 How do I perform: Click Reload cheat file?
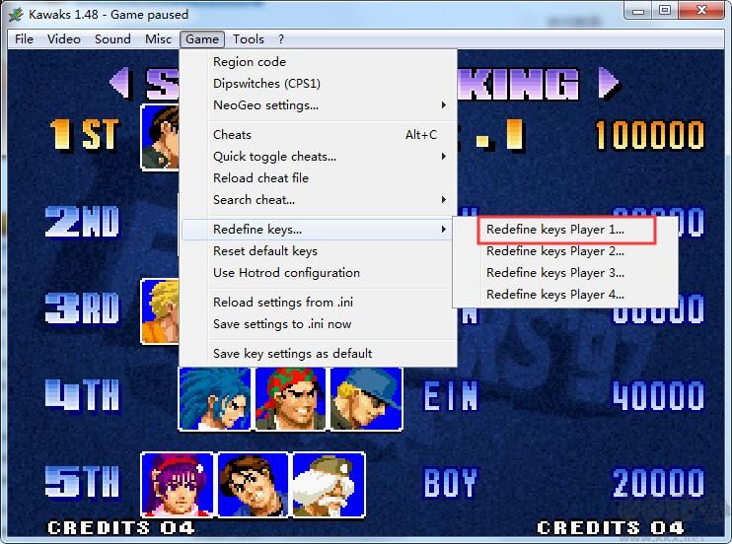coord(260,178)
